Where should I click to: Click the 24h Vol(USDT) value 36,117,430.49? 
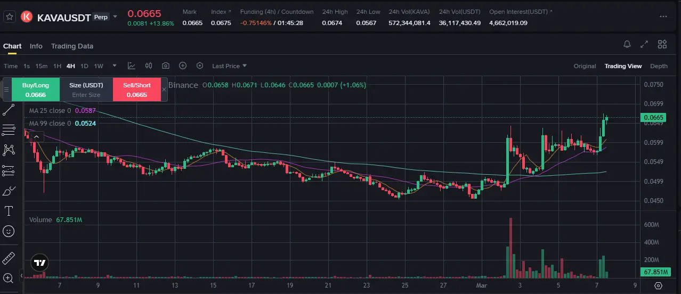(x=460, y=23)
